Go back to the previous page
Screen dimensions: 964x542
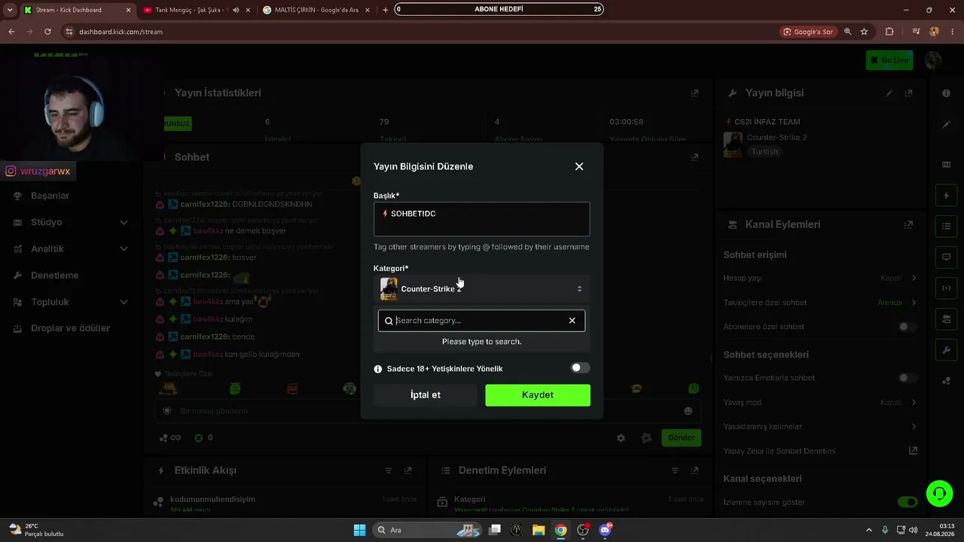[11, 32]
